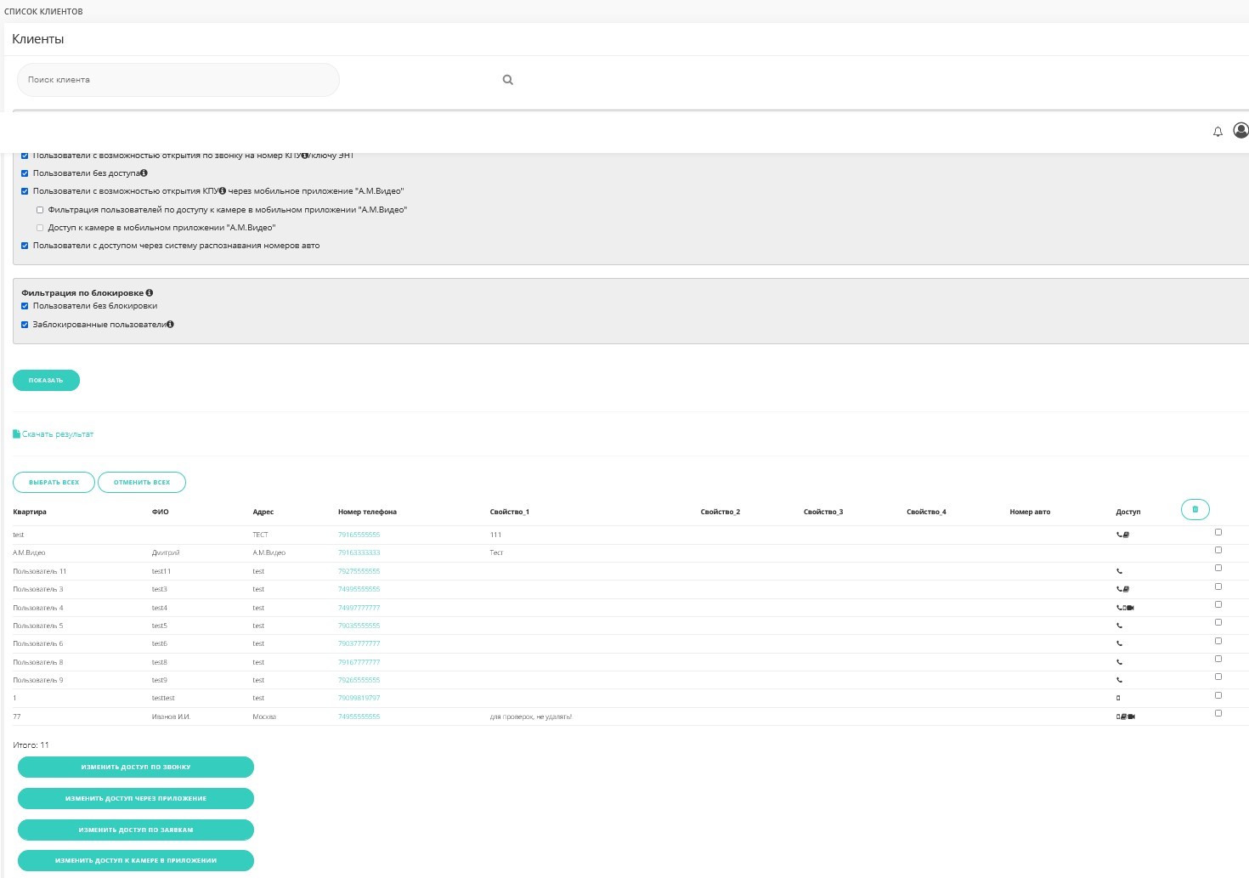The width and height of the screenshot is (1249, 878).
Task: Click the Номер авто column header
Action: (x=1030, y=512)
